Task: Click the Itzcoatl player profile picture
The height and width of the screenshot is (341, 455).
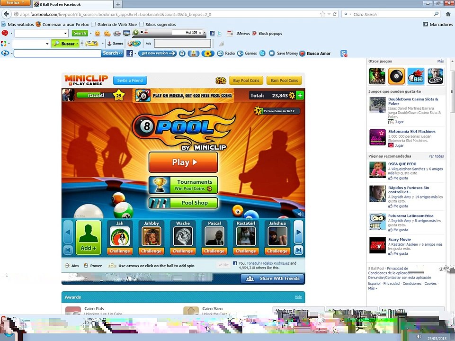Action: point(68,95)
